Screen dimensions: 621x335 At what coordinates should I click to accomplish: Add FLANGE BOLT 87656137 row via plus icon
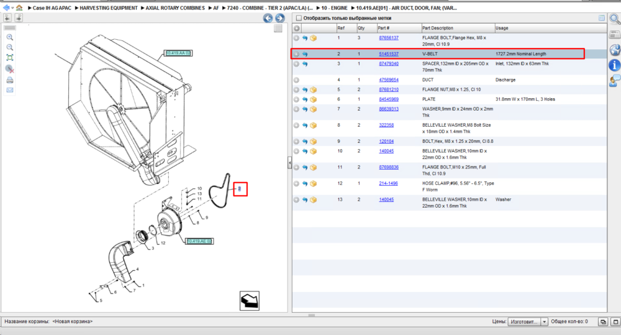pyautogui.click(x=296, y=38)
